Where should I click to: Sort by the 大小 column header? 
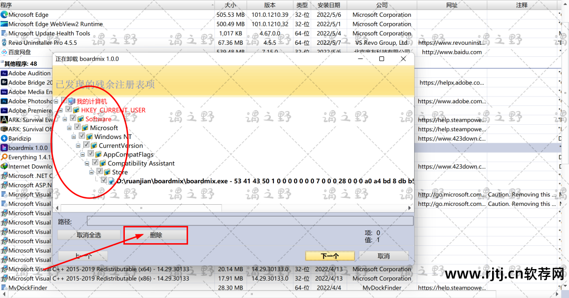coord(231,5)
